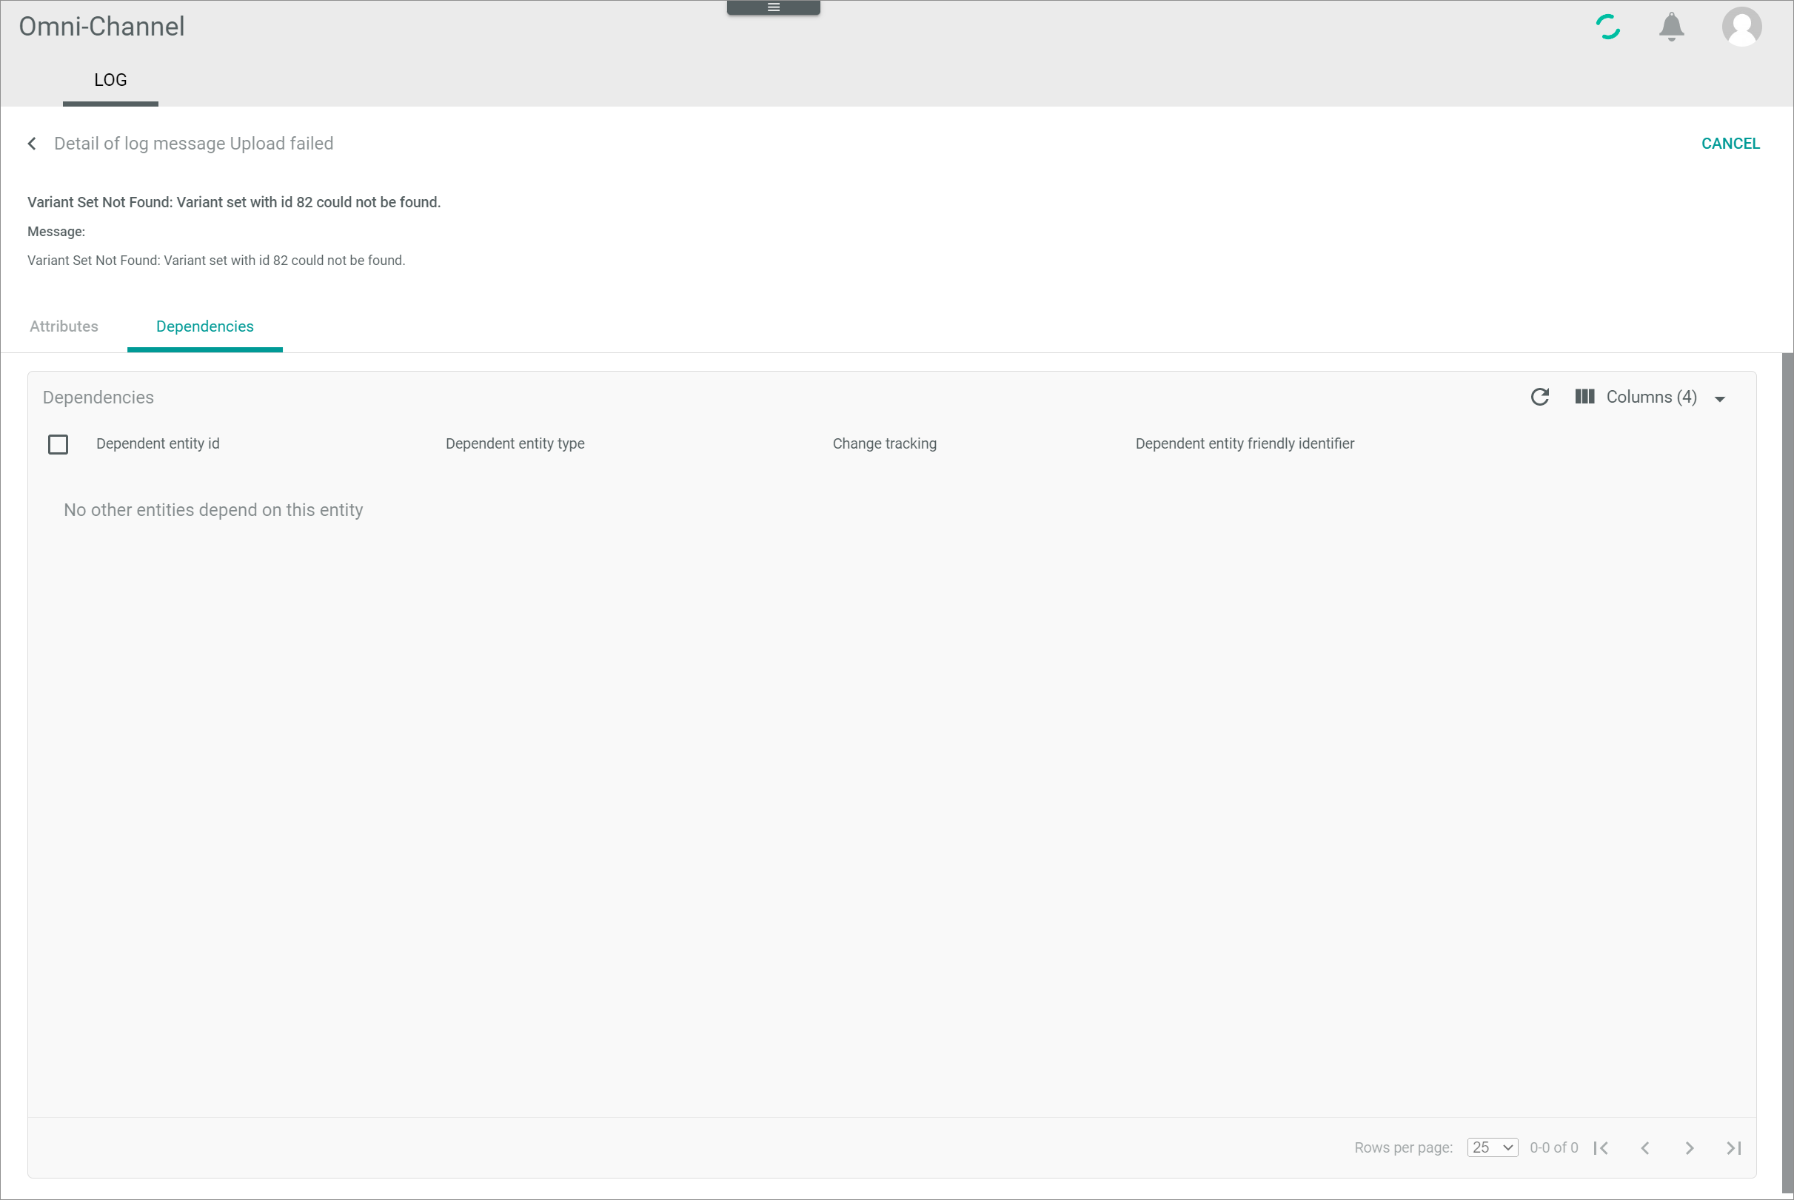Sort by Dependent entity type column

[515, 444]
